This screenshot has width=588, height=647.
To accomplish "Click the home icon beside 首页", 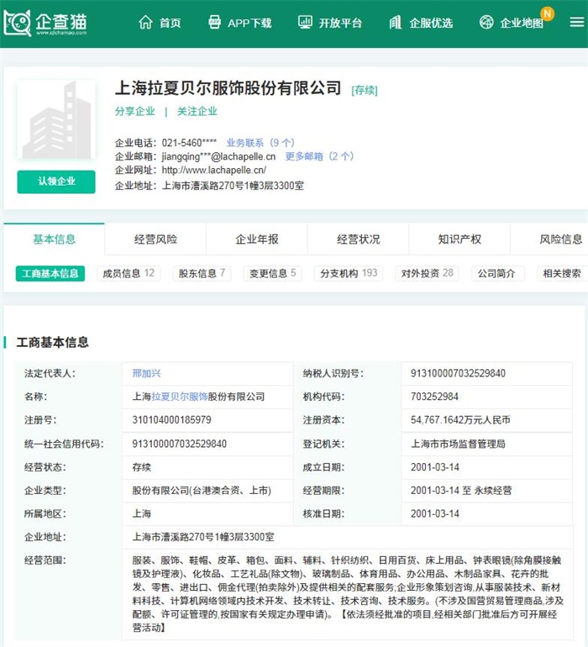I will click(x=145, y=23).
